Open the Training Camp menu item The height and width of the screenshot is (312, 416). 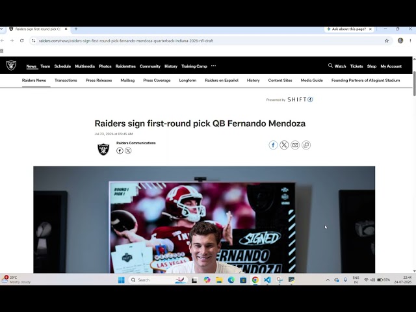click(194, 66)
